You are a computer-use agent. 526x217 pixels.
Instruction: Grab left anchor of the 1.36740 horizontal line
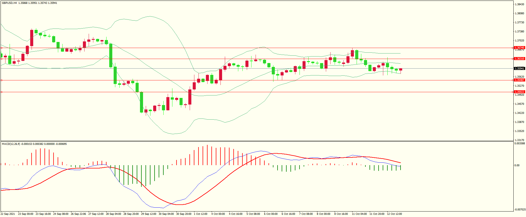(x=2, y=48)
